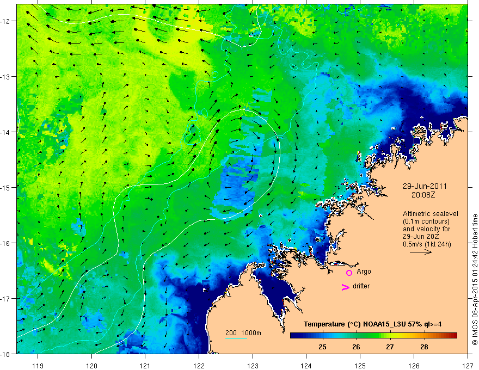The width and height of the screenshot is (479, 370).
Task: Click the '0.5m/s (1kt 24h)' caption
Action: click(427, 244)
